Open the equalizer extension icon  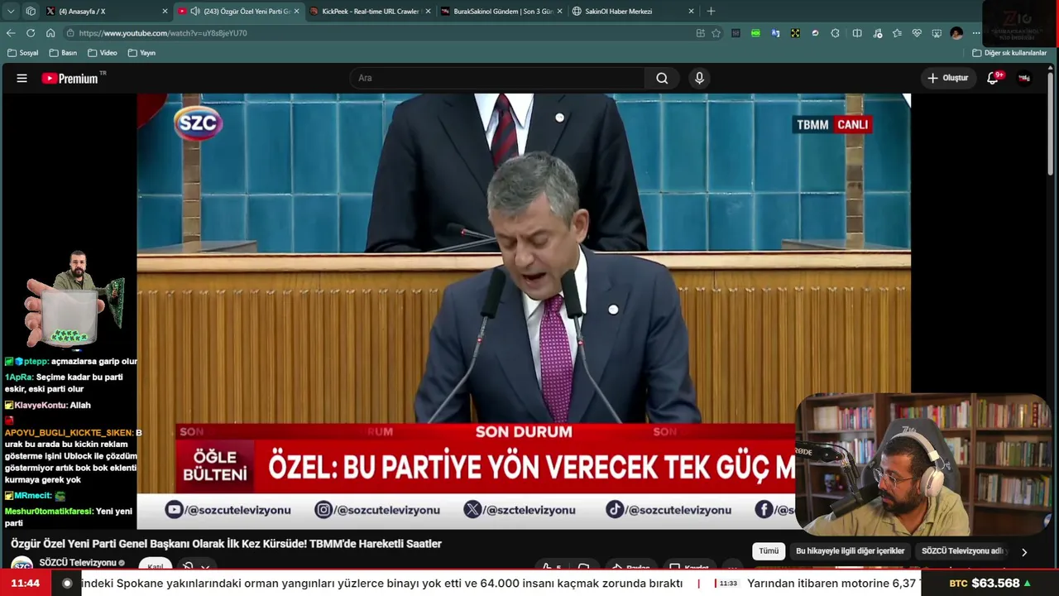click(736, 33)
